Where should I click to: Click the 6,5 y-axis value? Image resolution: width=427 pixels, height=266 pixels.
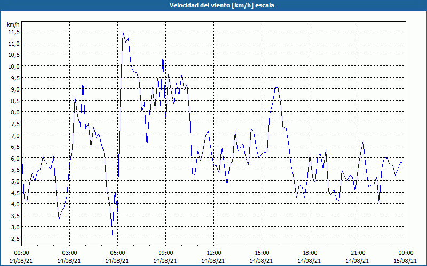click(15, 147)
